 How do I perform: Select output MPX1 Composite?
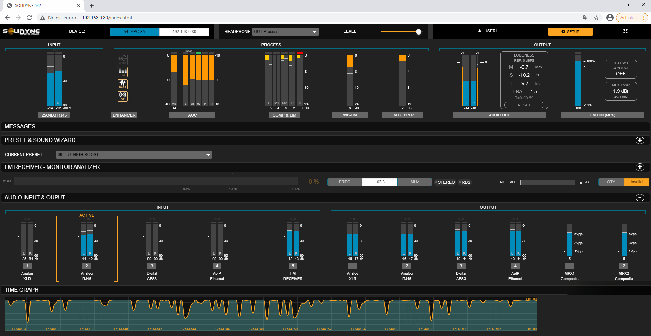[x=570, y=266]
